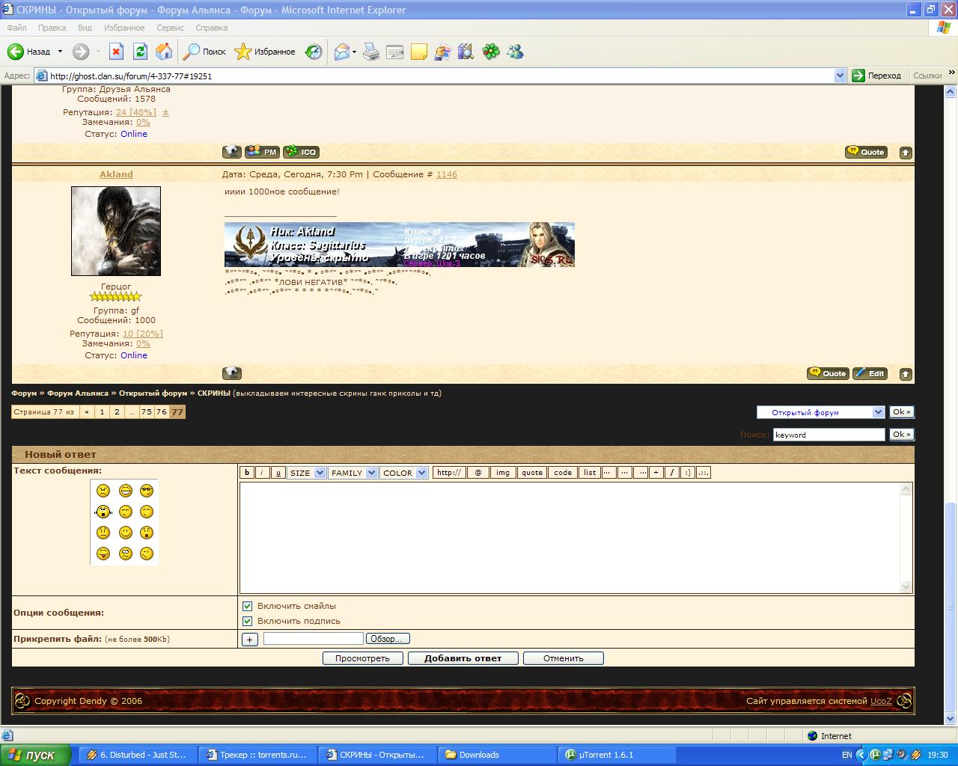Stop page loading with red X icon
The image size is (958, 766).
[x=116, y=52]
